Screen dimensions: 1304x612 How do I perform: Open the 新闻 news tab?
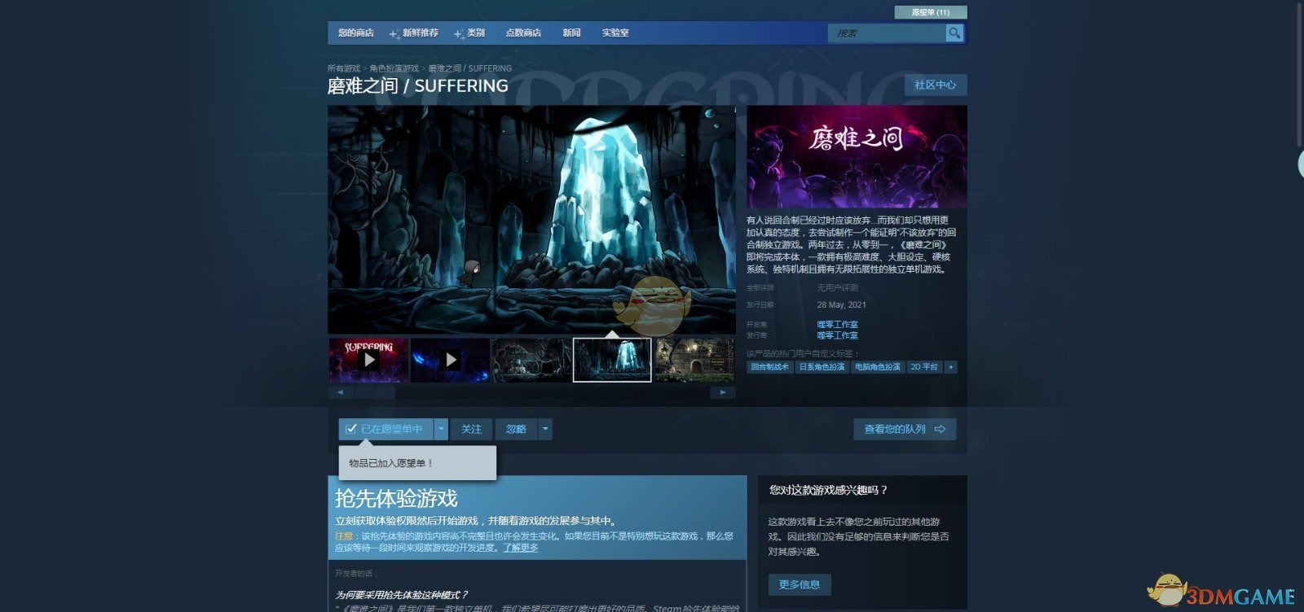point(571,33)
